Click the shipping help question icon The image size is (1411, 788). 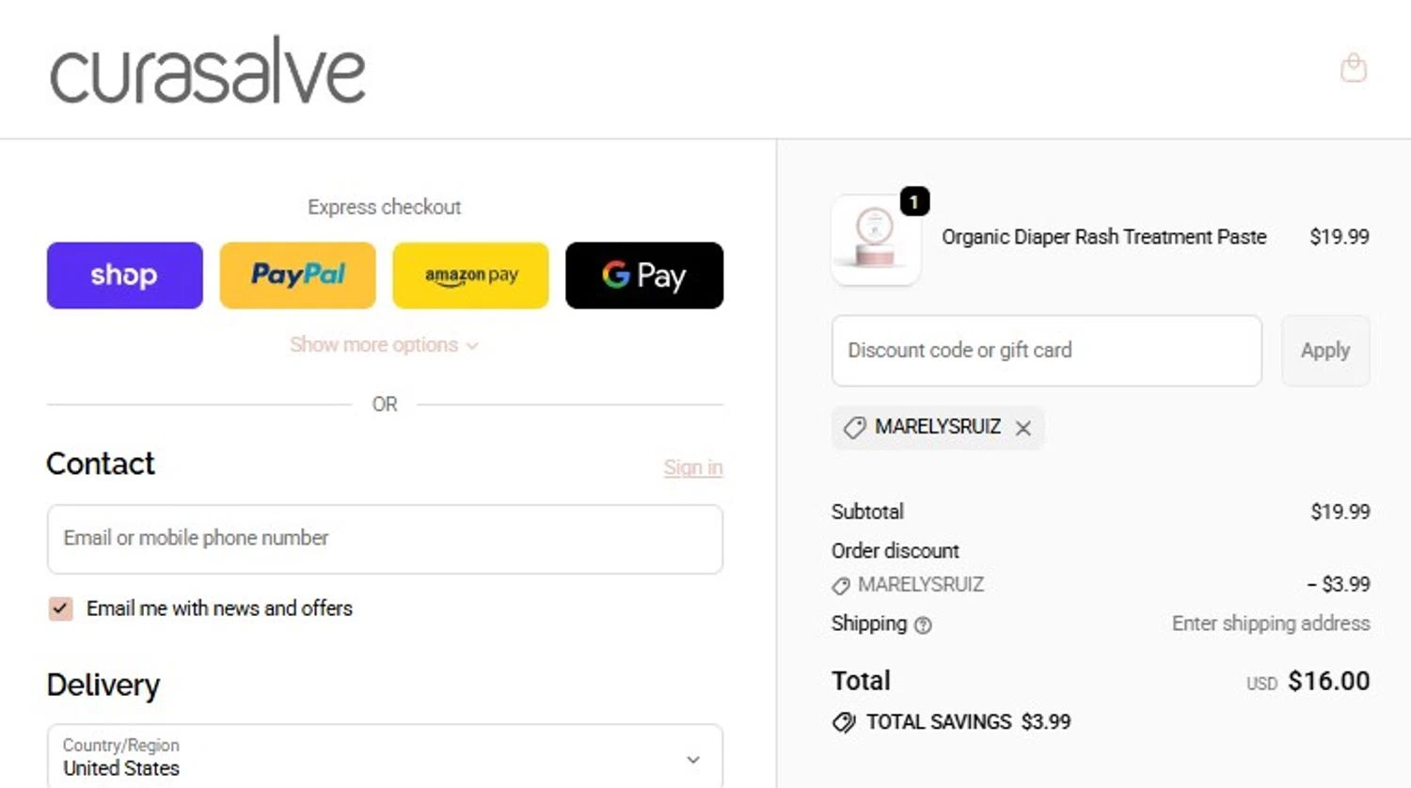924,624
